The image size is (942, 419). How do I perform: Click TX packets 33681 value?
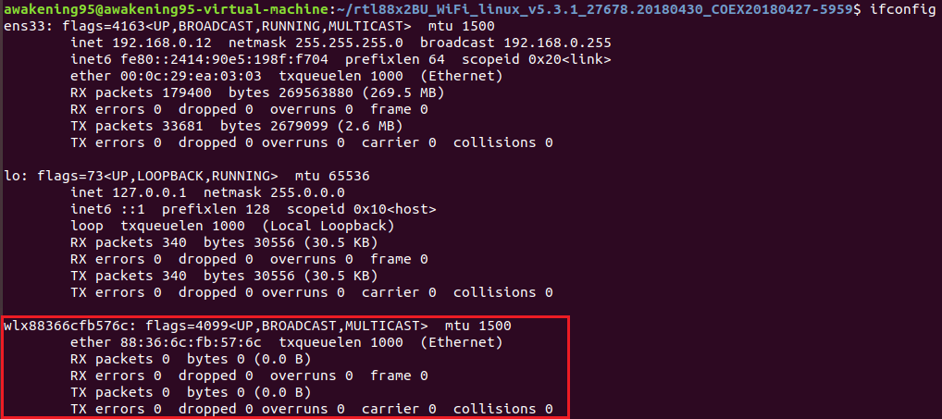click(x=182, y=126)
